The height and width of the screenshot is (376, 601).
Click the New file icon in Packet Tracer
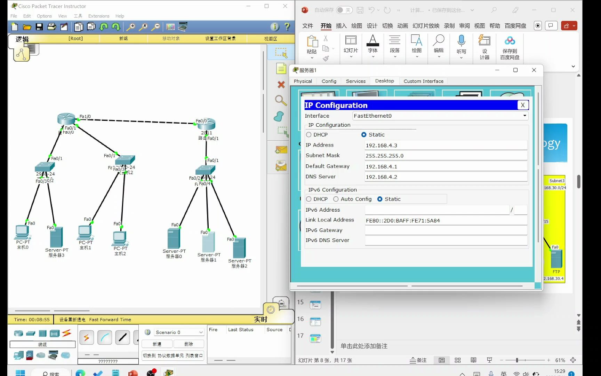pyautogui.click(x=15, y=27)
